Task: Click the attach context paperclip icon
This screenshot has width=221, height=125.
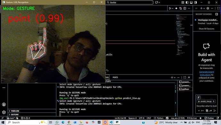Action: (x=199, y=97)
